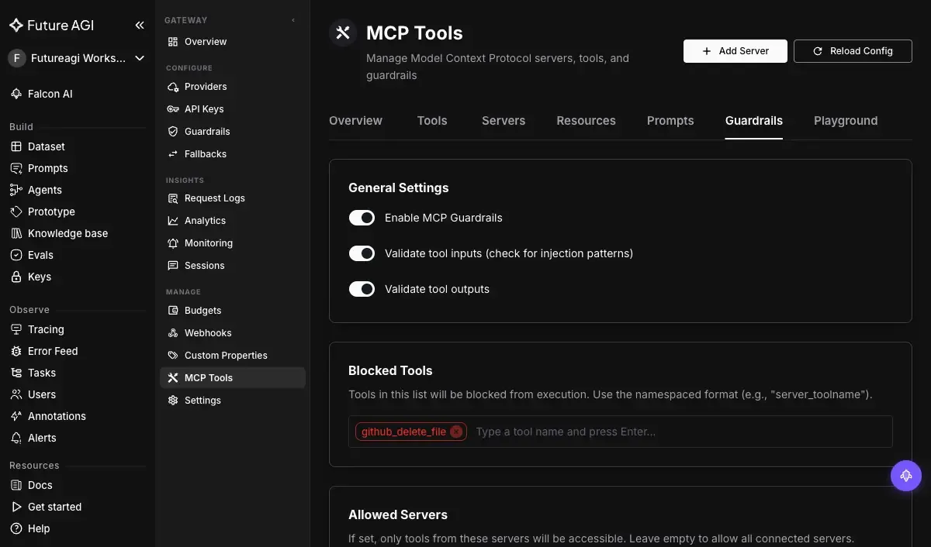Screen dimensions: 931x547
Task: Select the Guardrails tab
Action: point(754,121)
